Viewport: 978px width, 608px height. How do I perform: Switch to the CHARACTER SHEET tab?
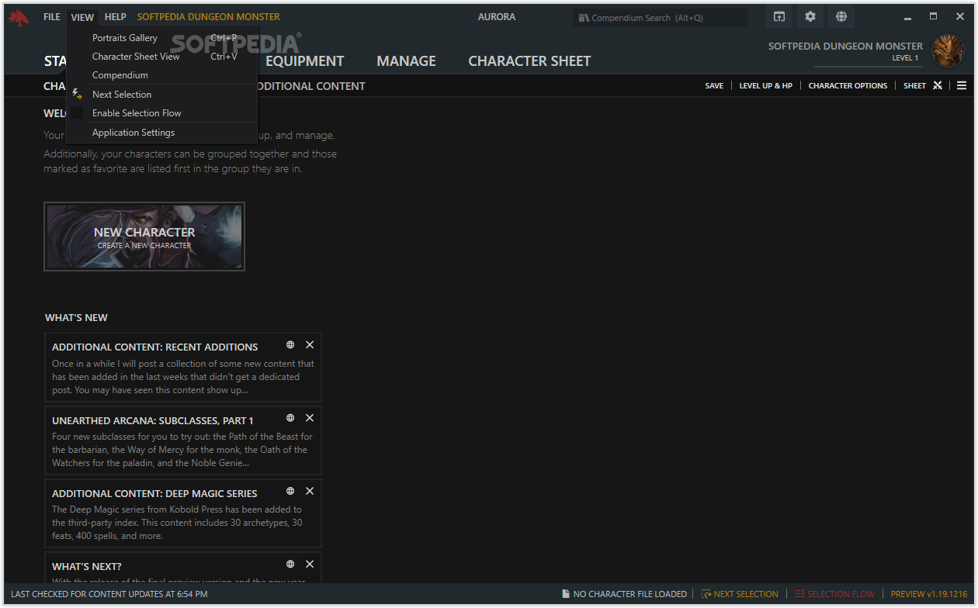(529, 61)
